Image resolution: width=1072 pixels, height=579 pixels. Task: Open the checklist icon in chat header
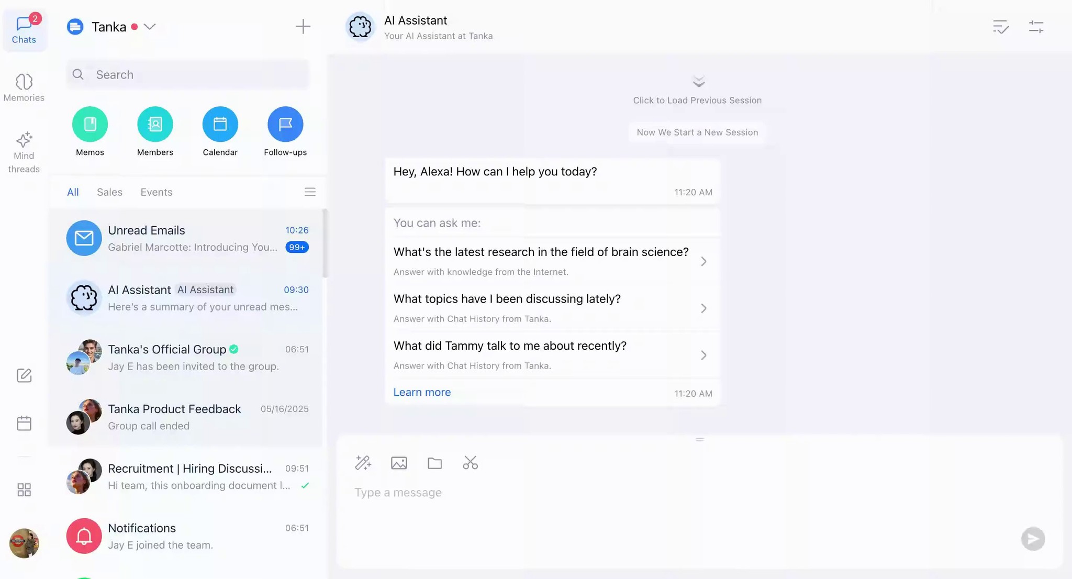pyautogui.click(x=1000, y=27)
